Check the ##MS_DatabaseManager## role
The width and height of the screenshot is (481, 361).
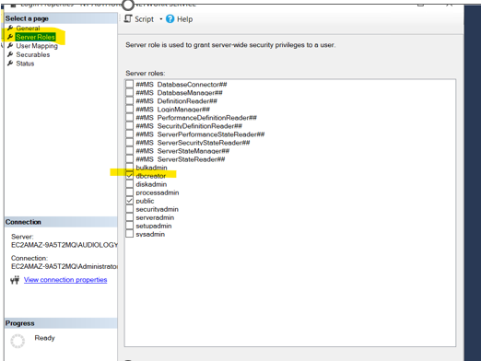click(130, 92)
